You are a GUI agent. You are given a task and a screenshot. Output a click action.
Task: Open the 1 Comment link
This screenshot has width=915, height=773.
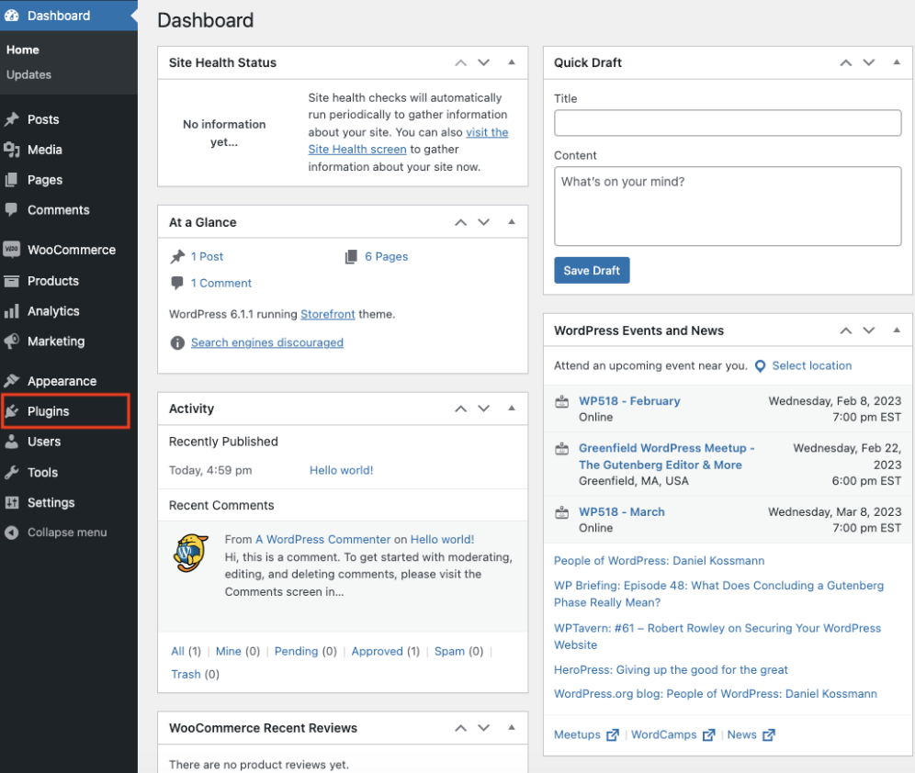coord(221,284)
